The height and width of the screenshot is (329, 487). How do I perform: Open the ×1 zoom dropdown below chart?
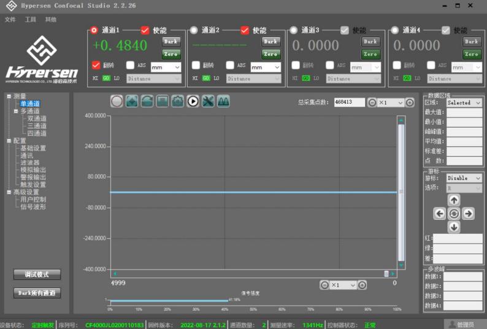click(343, 285)
